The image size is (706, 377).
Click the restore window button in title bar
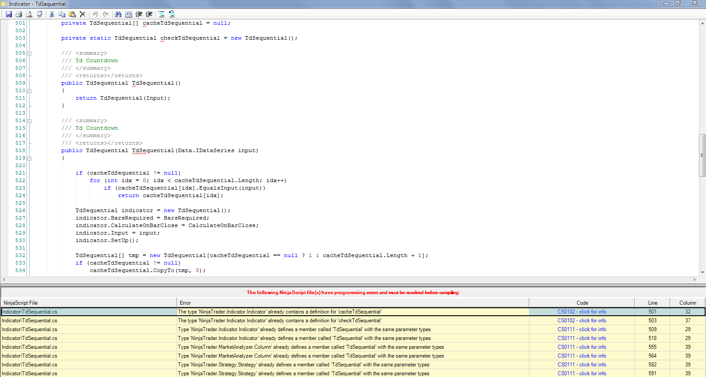[x=678, y=3]
